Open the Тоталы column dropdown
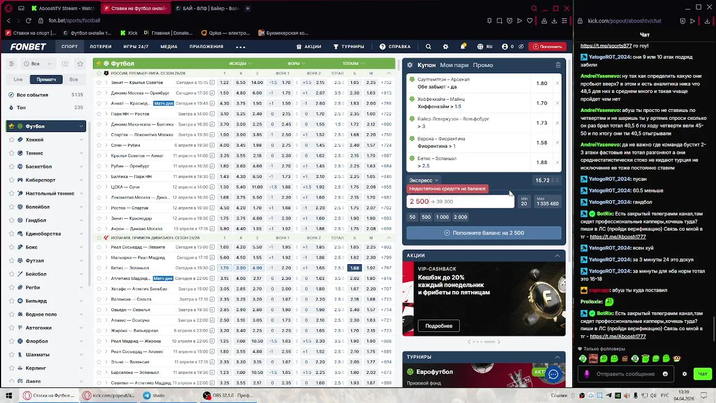Screen dimensions: 716x403 tap(353, 64)
